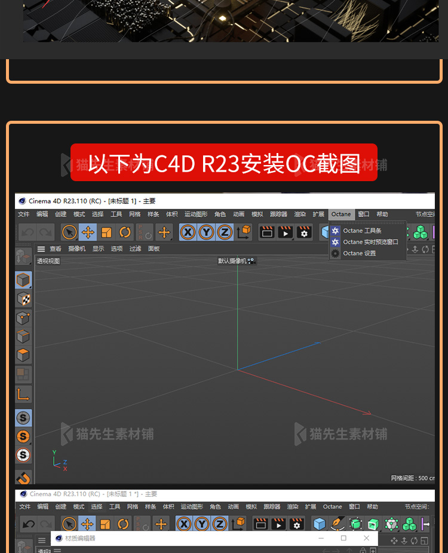This screenshot has width=448, height=553.
Task: Switch to Points mode in upper sidebar
Action: 23,318
